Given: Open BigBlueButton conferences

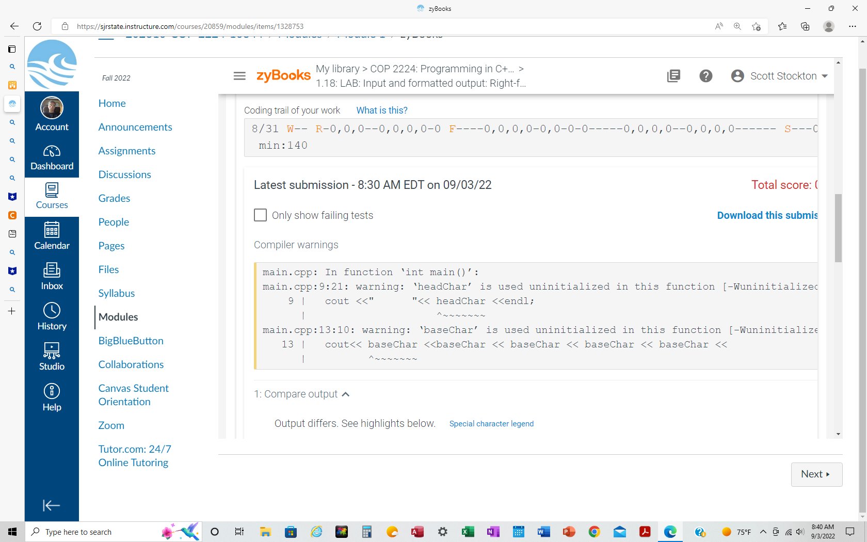Looking at the screenshot, I should tap(131, 341).
